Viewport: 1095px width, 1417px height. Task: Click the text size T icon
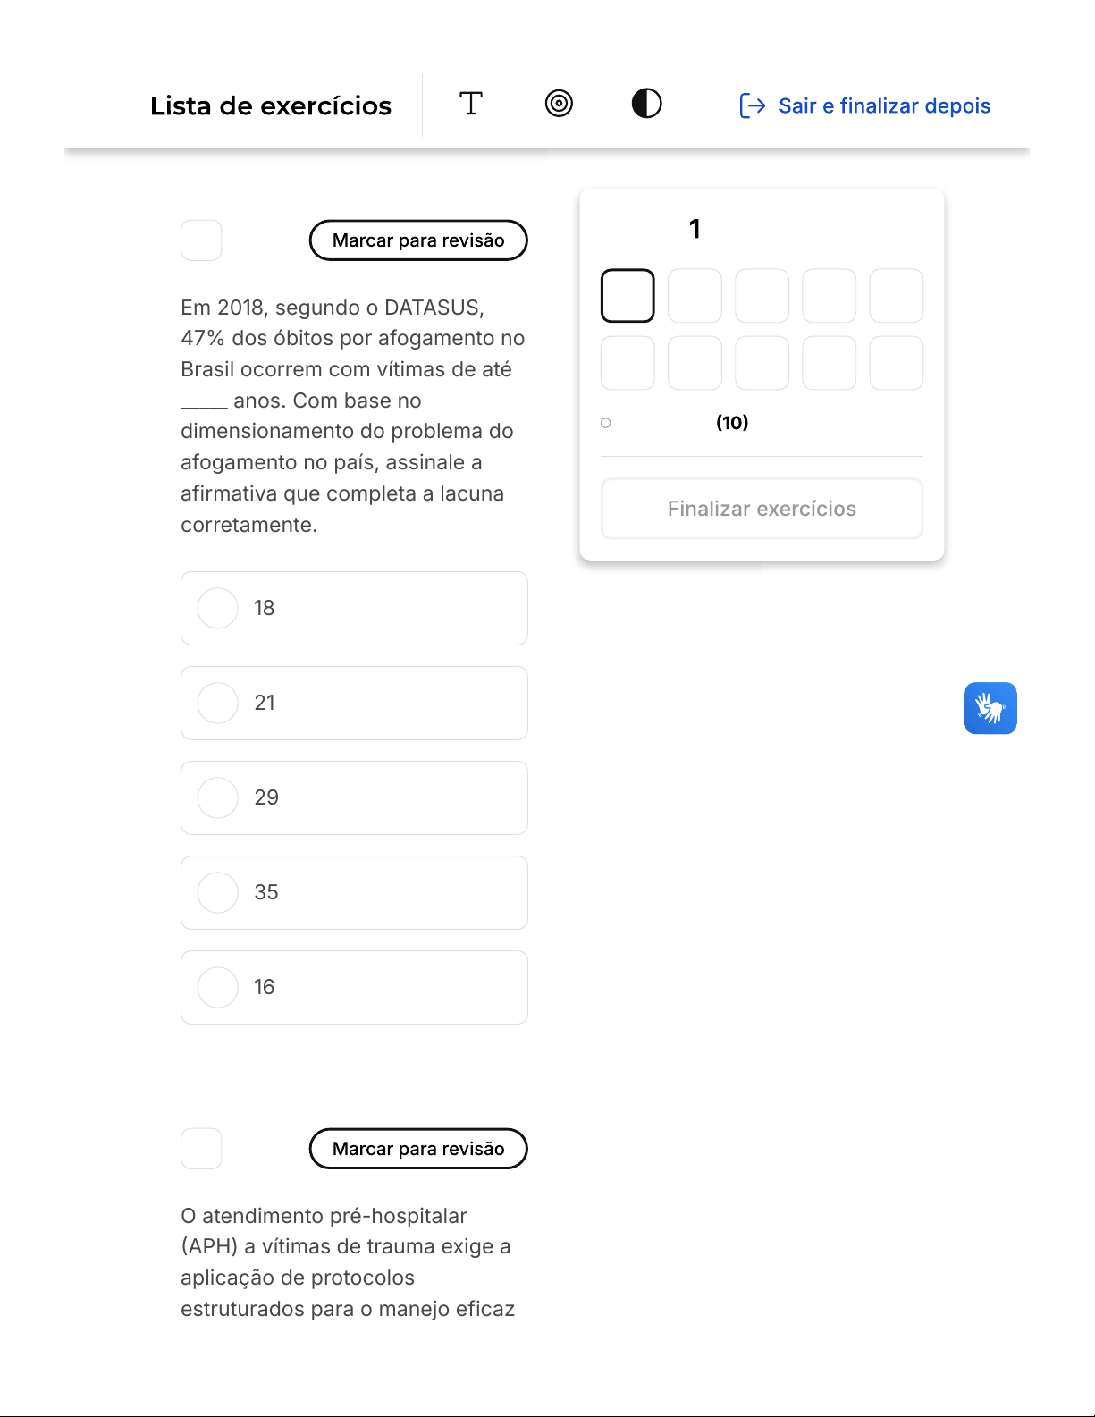tap(471, 104)
